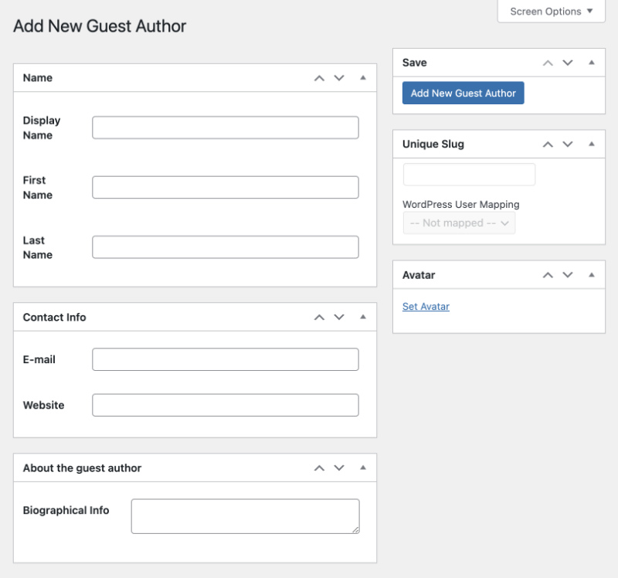618x578 pixels.
Task: Open the Set Avatar link
Action: point(425,306)
